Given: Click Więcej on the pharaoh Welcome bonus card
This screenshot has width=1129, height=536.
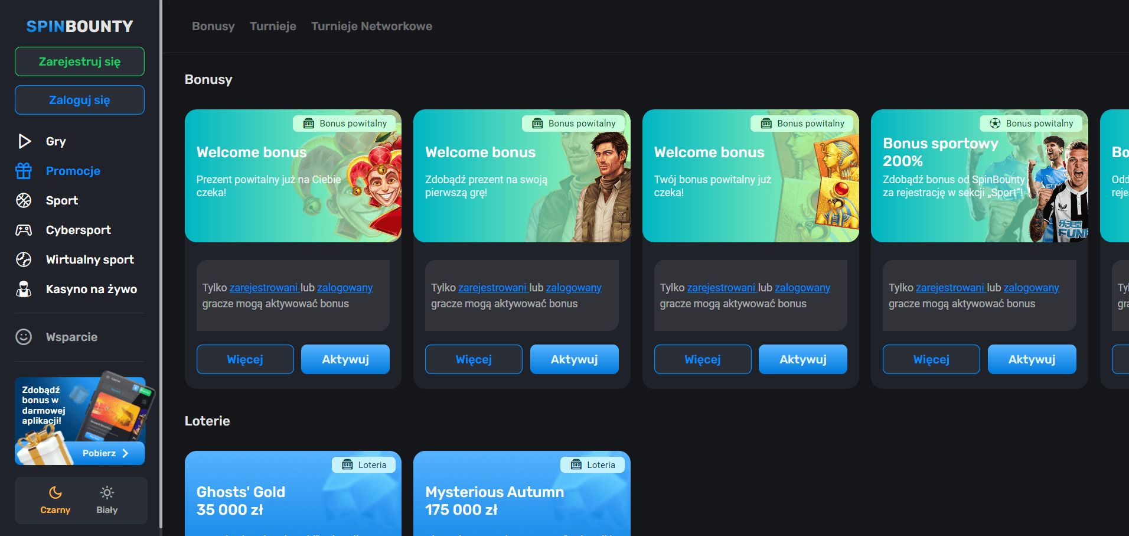Looking at the screenshot, I should 703,359.
